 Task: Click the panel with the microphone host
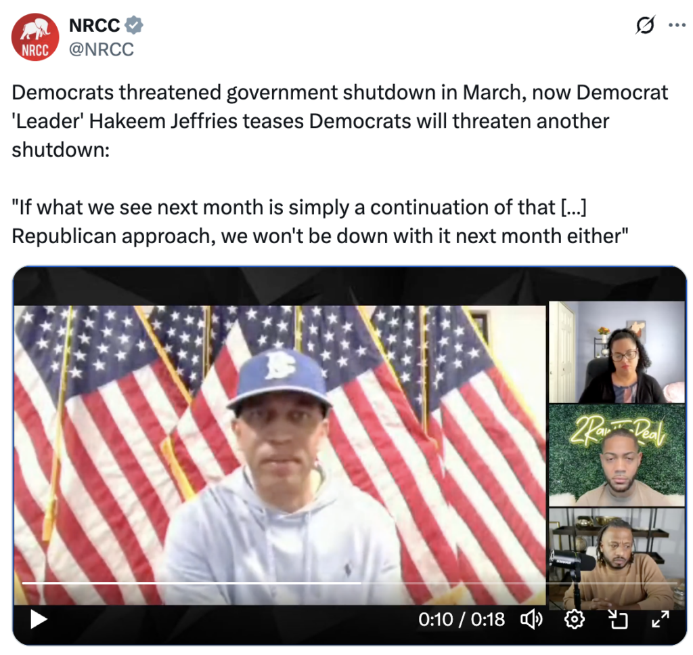[617, 559]
